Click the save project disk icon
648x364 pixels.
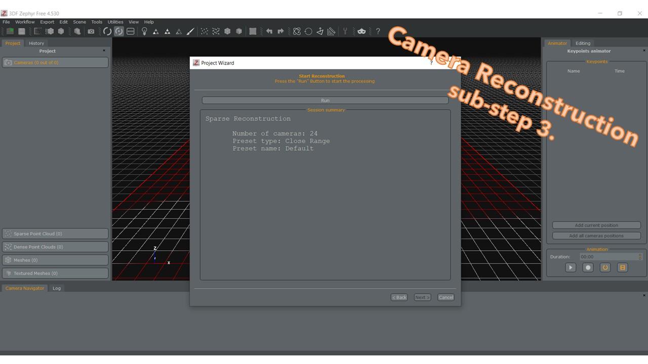(x=22, y=31)
